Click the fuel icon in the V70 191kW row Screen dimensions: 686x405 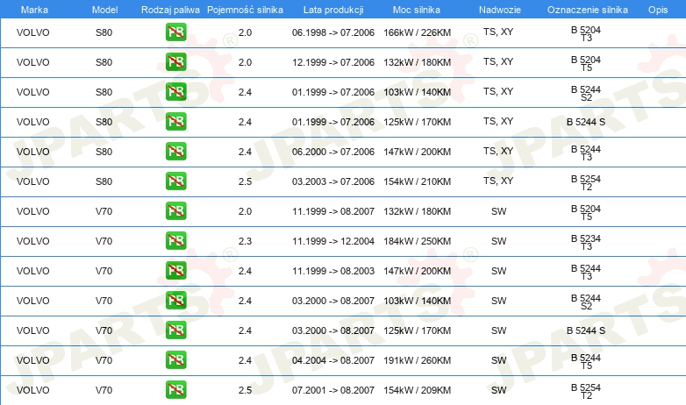point(175,360)
